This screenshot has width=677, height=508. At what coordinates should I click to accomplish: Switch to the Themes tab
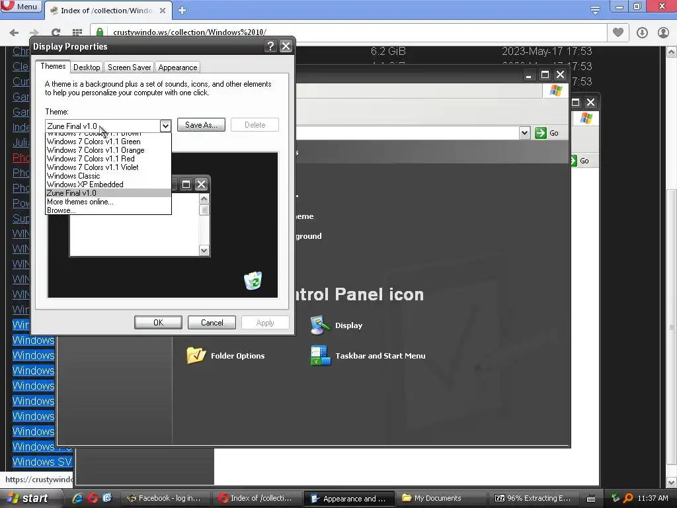[x=53, y=66]
